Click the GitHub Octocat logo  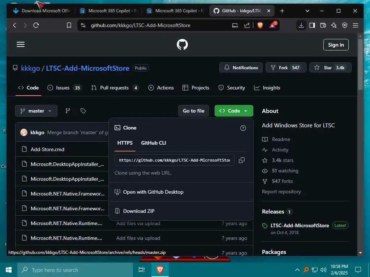pos(182,44)
